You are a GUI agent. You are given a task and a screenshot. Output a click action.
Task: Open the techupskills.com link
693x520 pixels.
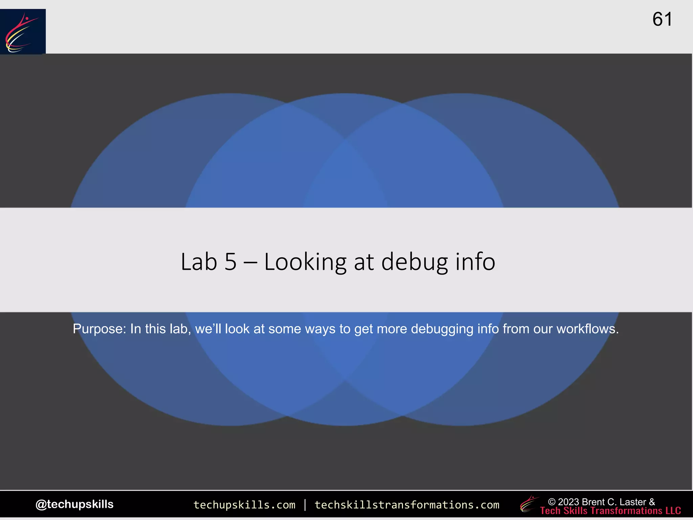(244, 505)
